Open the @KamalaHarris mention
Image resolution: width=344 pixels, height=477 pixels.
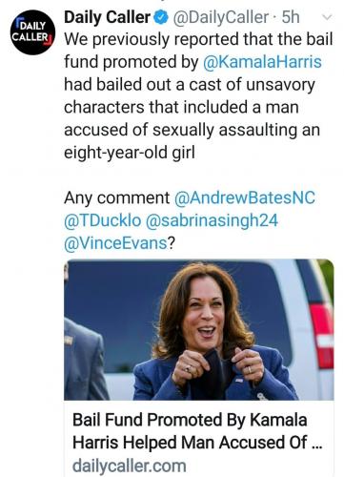[262, 62]
